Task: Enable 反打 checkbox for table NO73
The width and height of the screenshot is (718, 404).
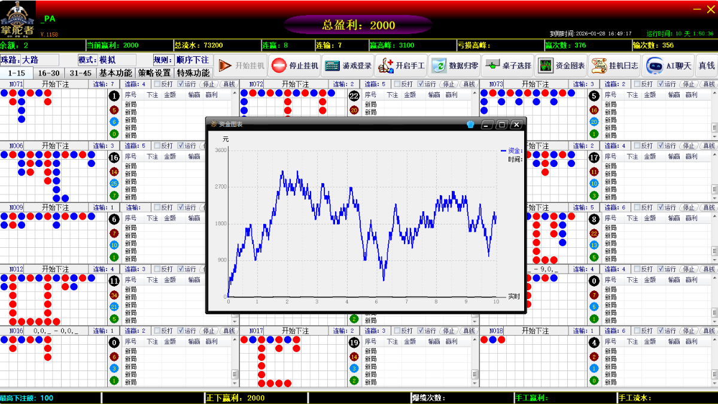Action: [637, 84]
